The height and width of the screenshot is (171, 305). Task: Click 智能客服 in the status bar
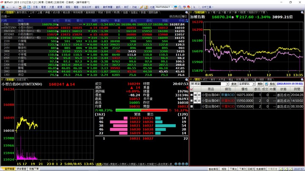pyautogui.click(x=213, y=169)
